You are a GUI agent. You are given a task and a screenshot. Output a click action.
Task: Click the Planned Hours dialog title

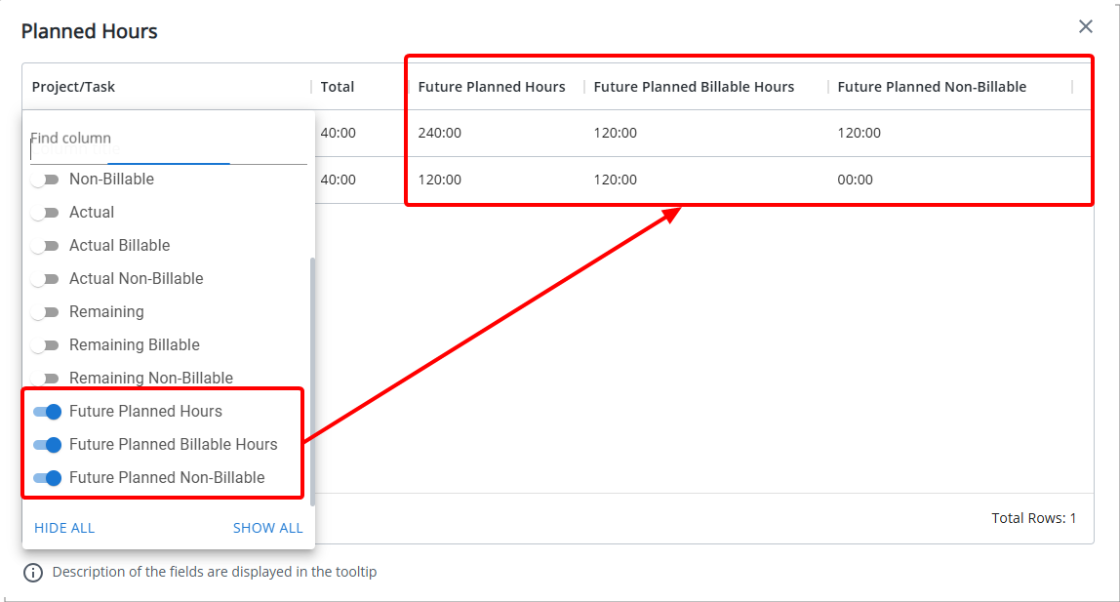(x=90, y=31)
